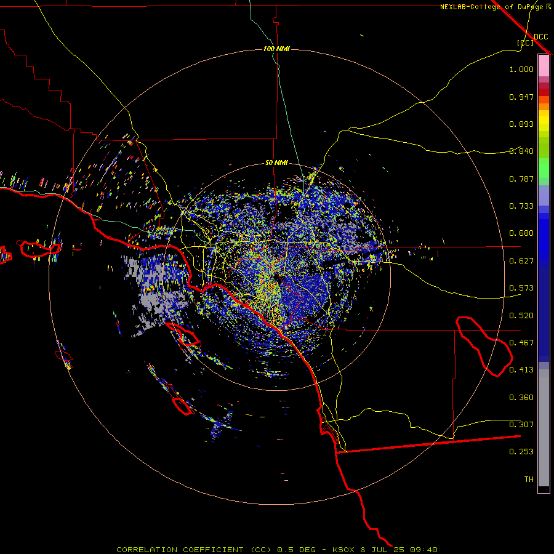Click the DCC product label
Screen dimensions: 554x554
[540, 37]
